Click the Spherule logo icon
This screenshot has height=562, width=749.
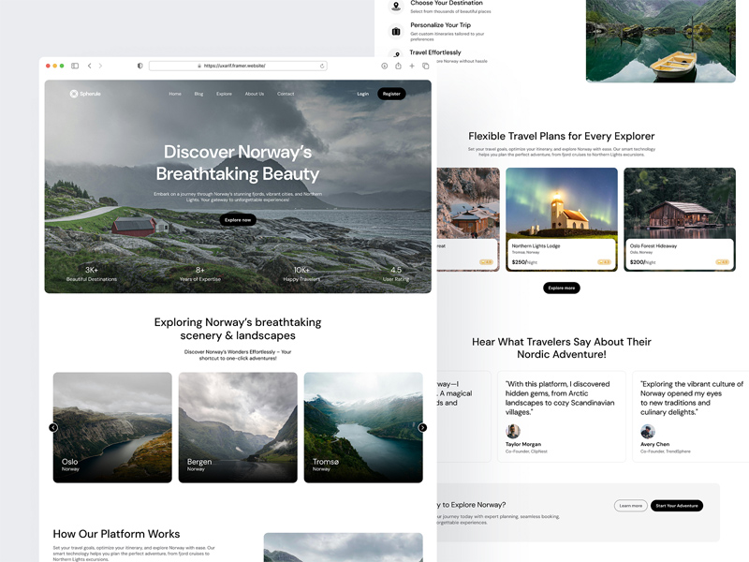point(74,94)
